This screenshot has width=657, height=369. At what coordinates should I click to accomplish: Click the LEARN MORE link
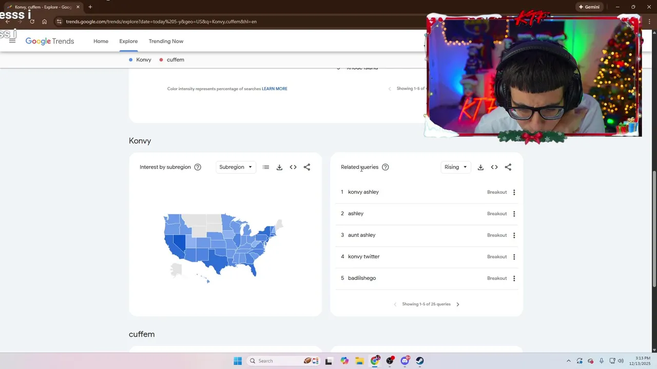click(275, 89)
